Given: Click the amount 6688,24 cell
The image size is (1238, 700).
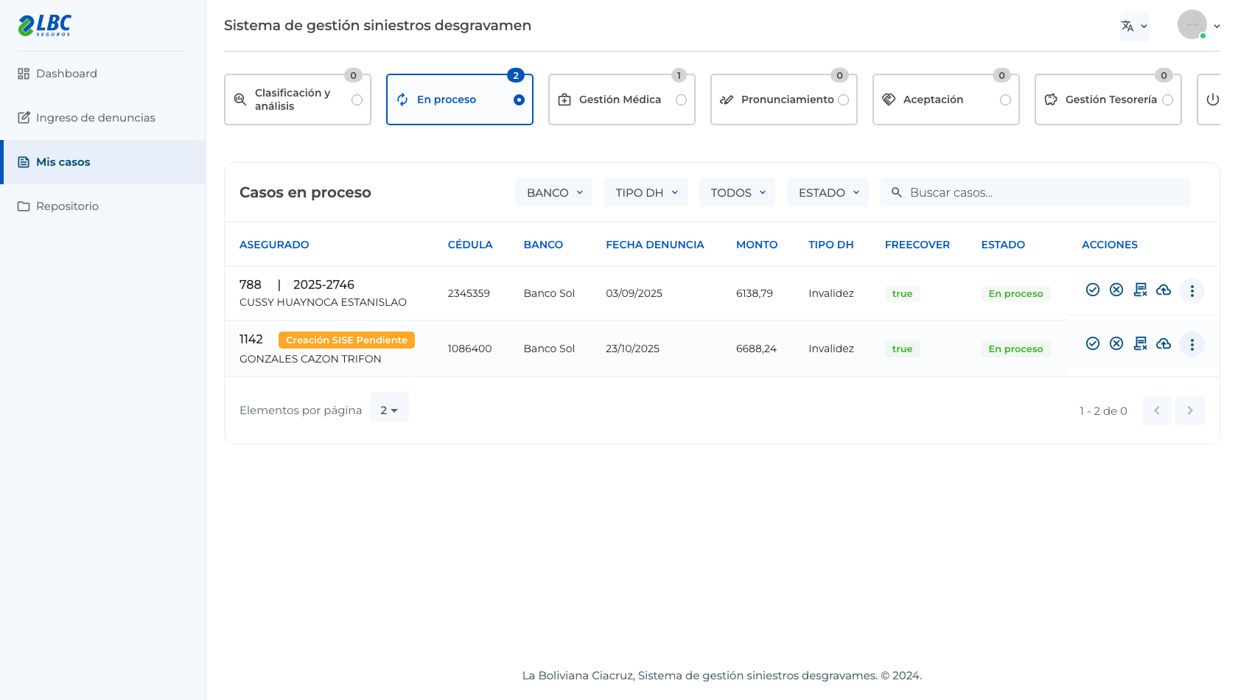Looking at the screenshot, I should (x=756, y=349).
